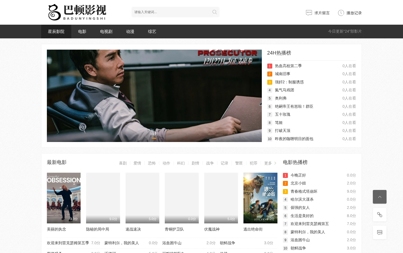Open the 伏魔战神 poster placeholder
This screenshot has height=253, width=403.
point(221,198)
